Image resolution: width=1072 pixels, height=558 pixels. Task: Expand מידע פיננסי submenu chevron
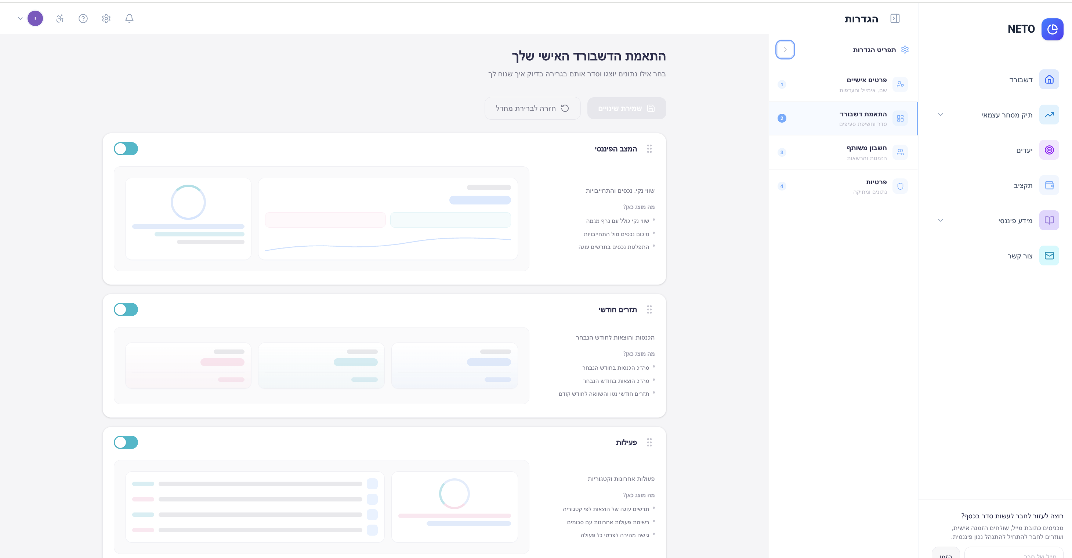point(940,220)
